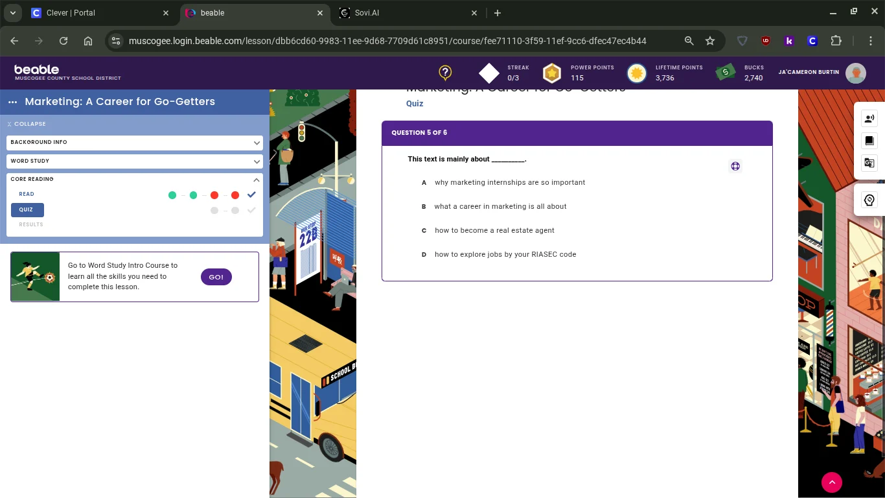Open the Google Translate tool
The image size is (885, 498).
[869, 163]
